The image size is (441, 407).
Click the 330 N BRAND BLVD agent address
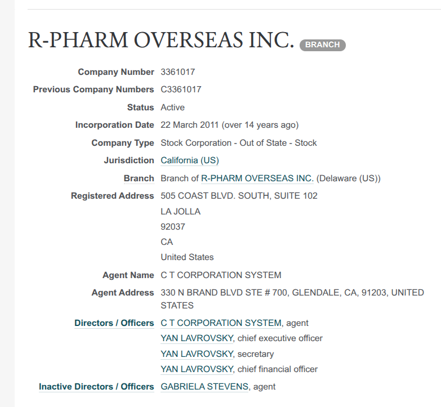coord(292,293)
